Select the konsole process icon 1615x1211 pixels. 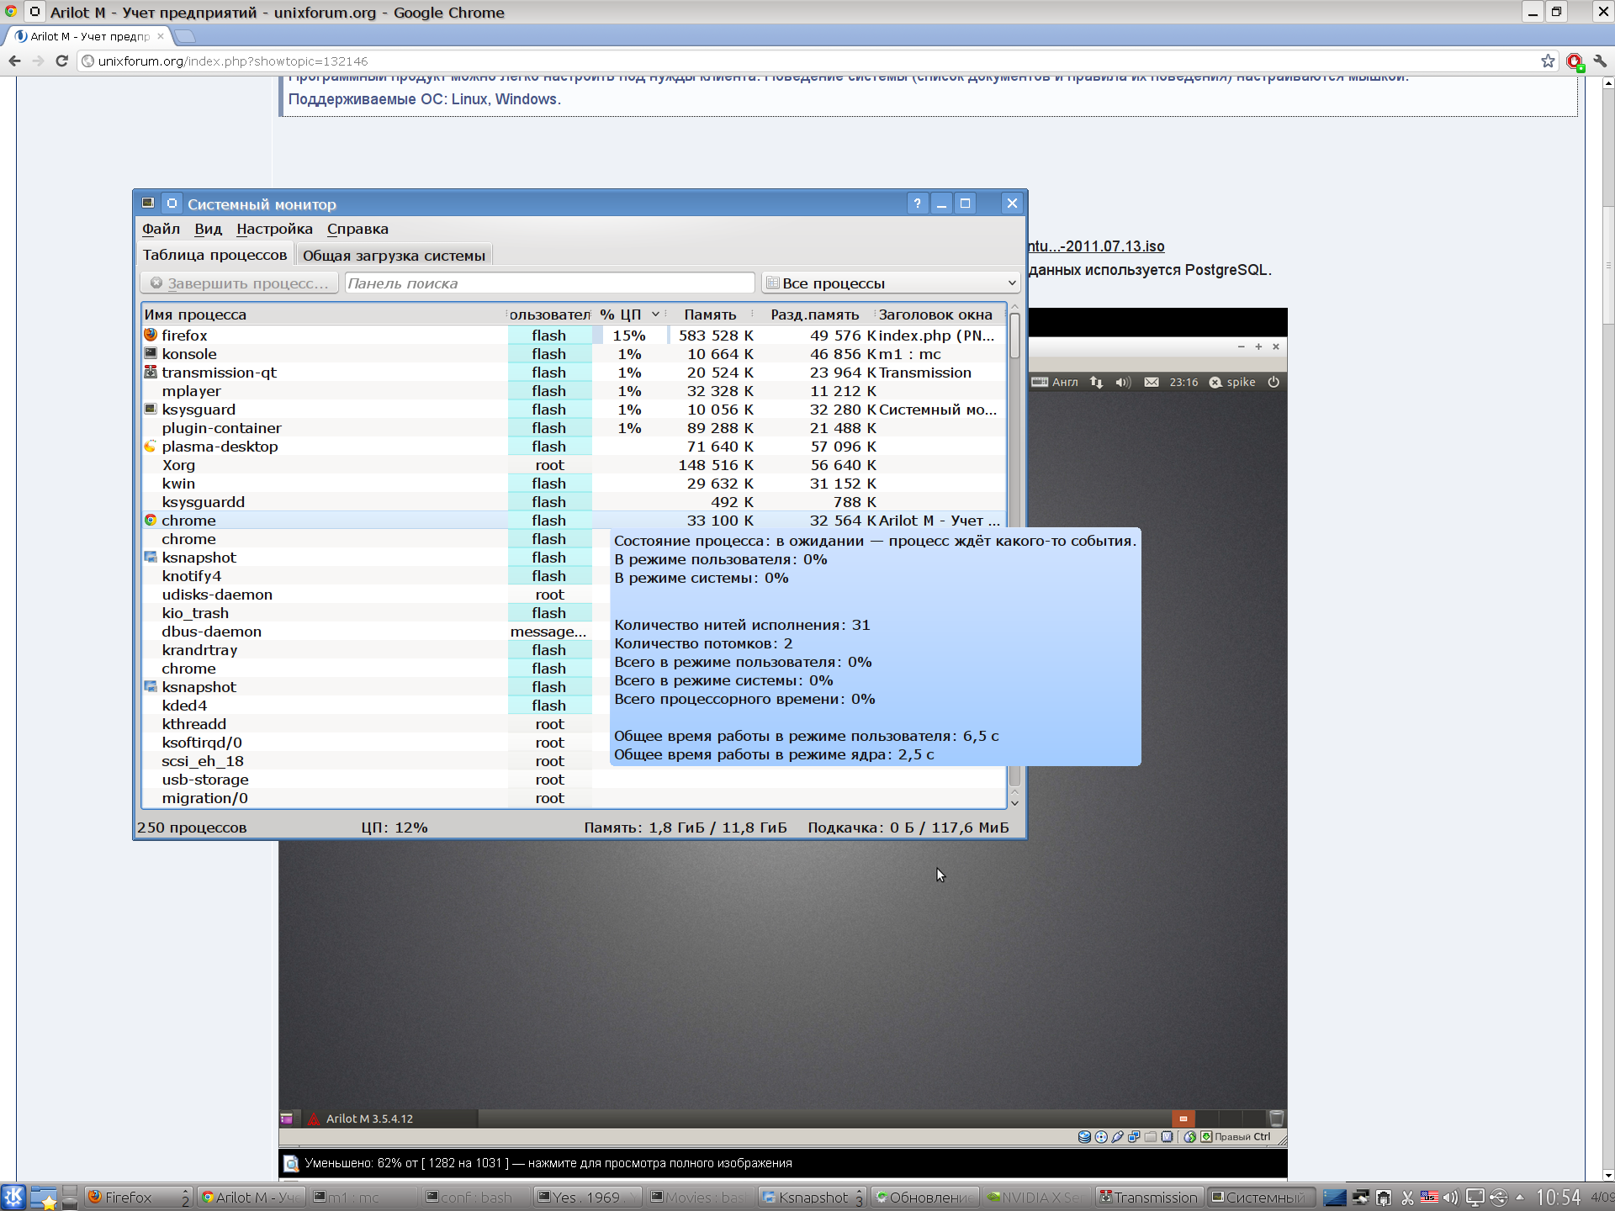tap(151, 353)
